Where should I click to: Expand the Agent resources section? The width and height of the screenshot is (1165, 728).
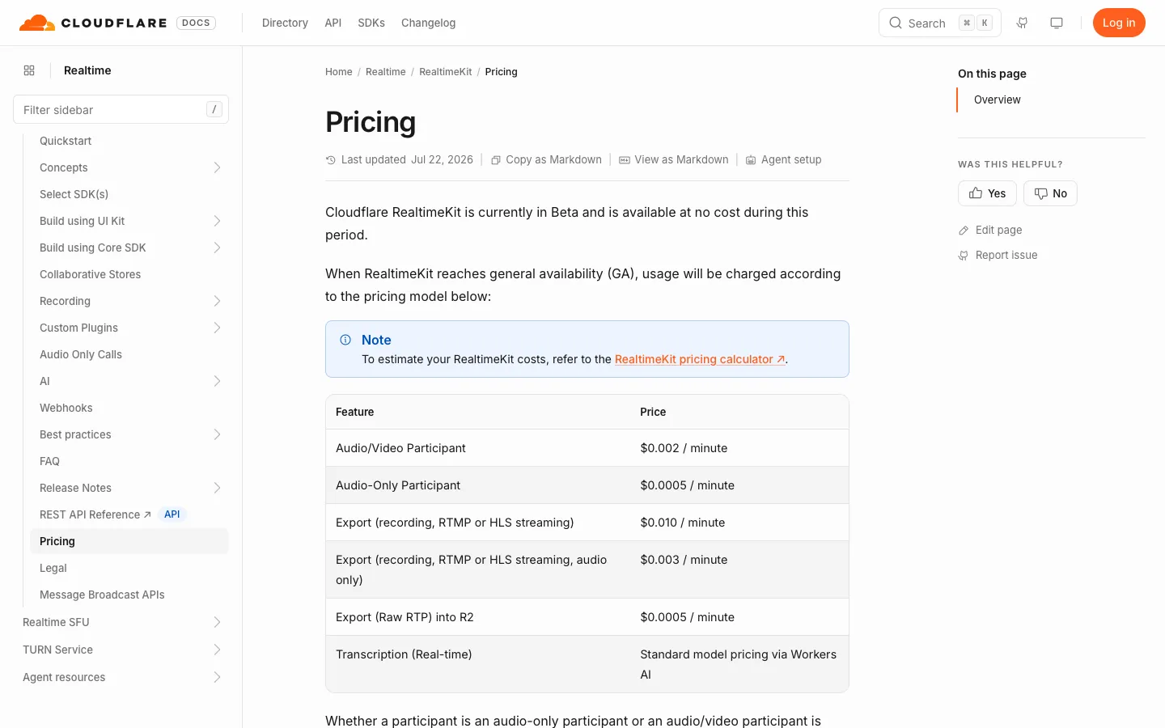217,677
